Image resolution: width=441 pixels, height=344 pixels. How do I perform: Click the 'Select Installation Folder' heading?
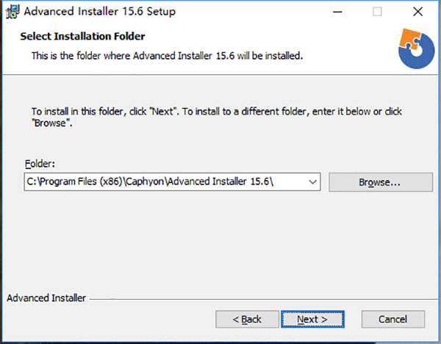pyautogui.click(x=82, y=36)
